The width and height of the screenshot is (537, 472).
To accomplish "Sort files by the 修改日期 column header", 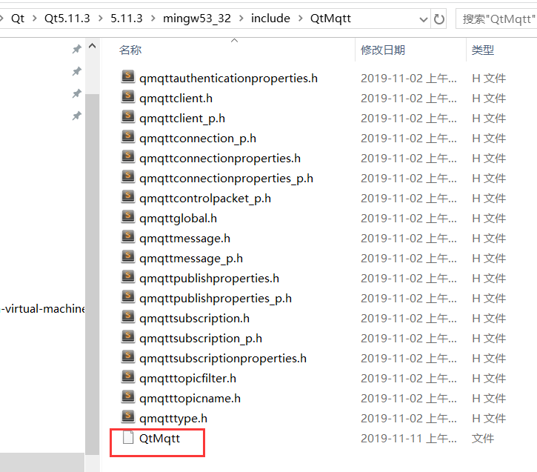I will [x=382, y=50].
